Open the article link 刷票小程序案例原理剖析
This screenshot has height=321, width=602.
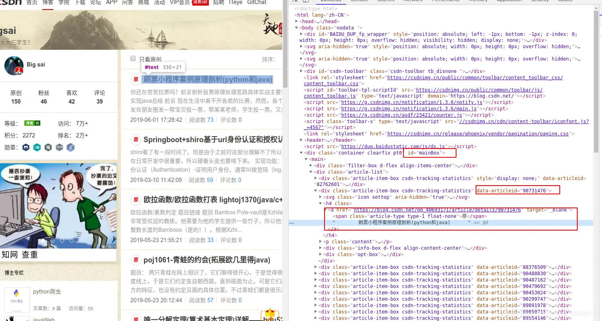[207, 80]
